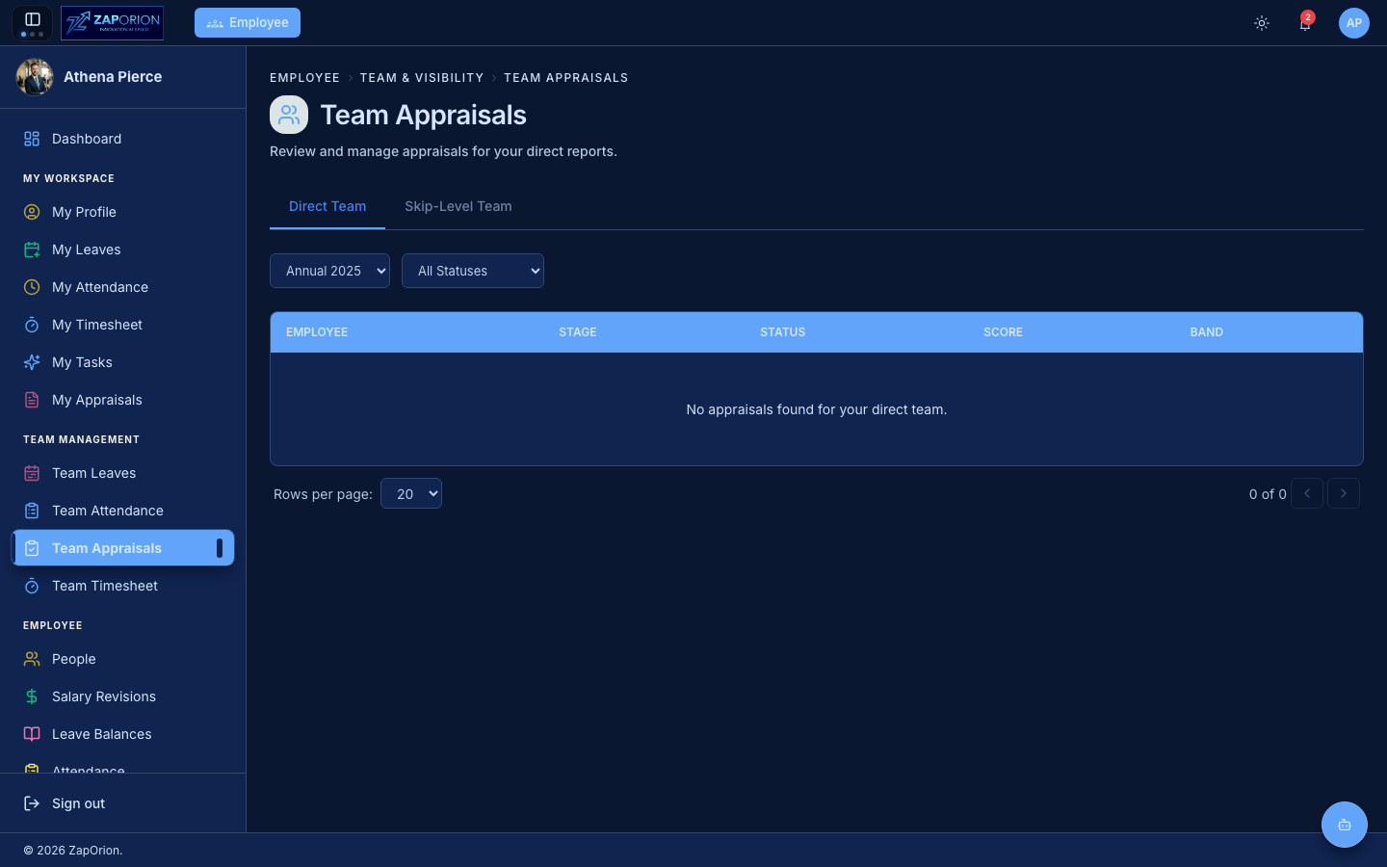Click STATUS column header
This screenshot has width=1387, height=867.
coord(783,332)
